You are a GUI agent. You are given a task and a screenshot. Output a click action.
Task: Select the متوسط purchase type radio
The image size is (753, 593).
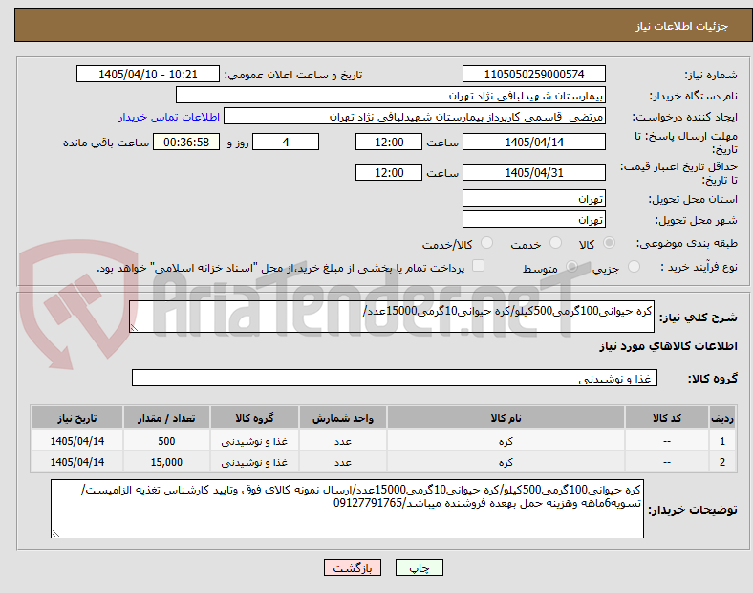pos(571,267)
